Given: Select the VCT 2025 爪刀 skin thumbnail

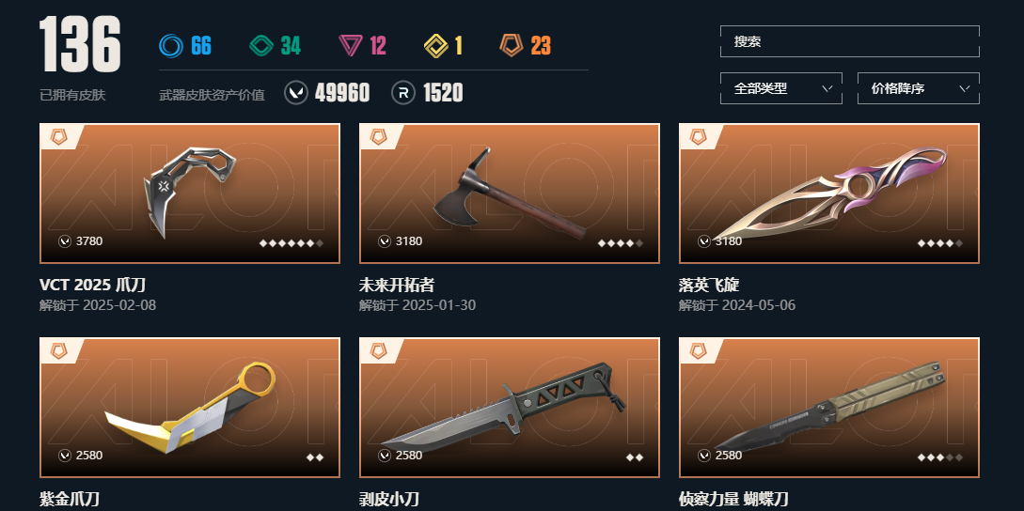Looking at the screenshot, I should (190, 194).
